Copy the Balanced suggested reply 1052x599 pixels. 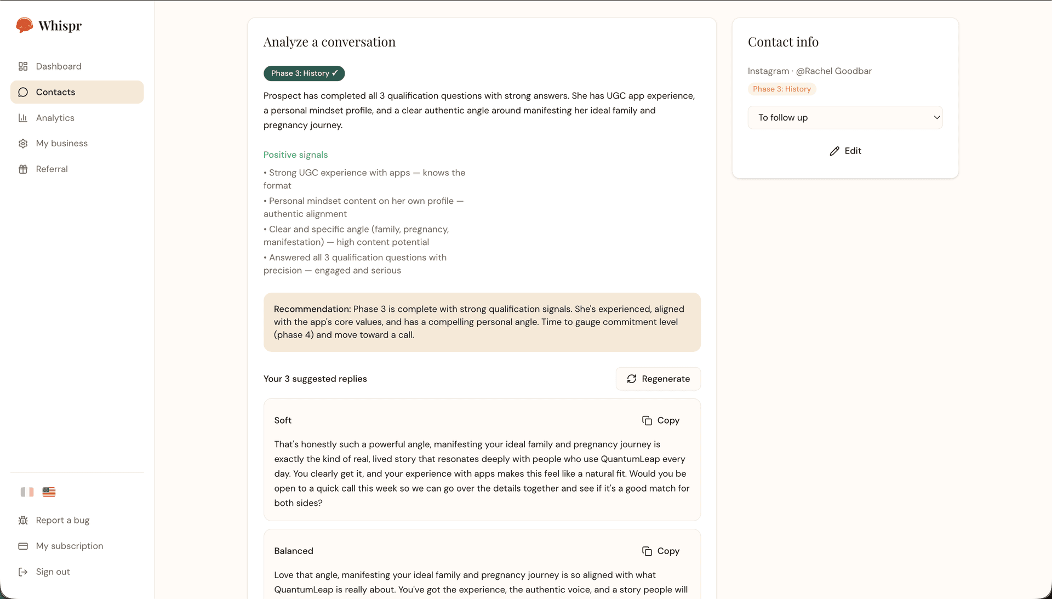point(661,551)
